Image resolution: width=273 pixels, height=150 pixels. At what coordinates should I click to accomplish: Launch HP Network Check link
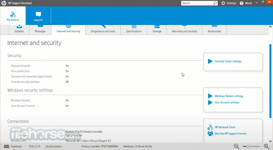pos(225,127)
